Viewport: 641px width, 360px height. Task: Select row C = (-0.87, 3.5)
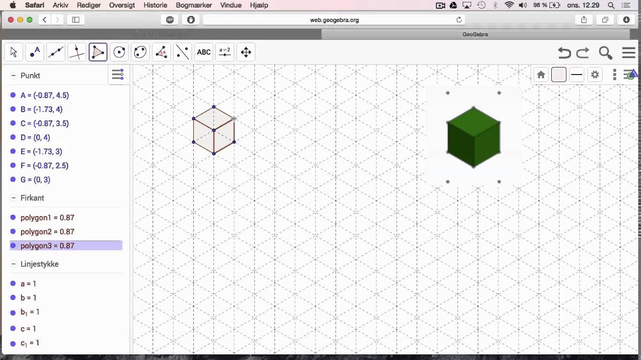tap(66, 123)
